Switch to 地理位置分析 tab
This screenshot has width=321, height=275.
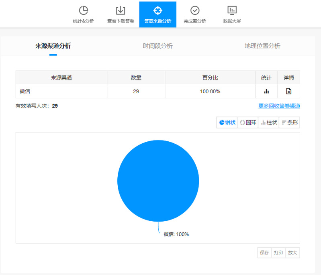[x=262, y=46]
